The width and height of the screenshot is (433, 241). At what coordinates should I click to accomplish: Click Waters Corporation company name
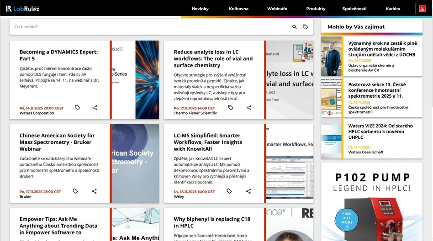pos(37,113)
